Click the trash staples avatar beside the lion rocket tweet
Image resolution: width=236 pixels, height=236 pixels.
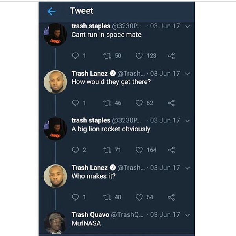click(x=55, y=129)
